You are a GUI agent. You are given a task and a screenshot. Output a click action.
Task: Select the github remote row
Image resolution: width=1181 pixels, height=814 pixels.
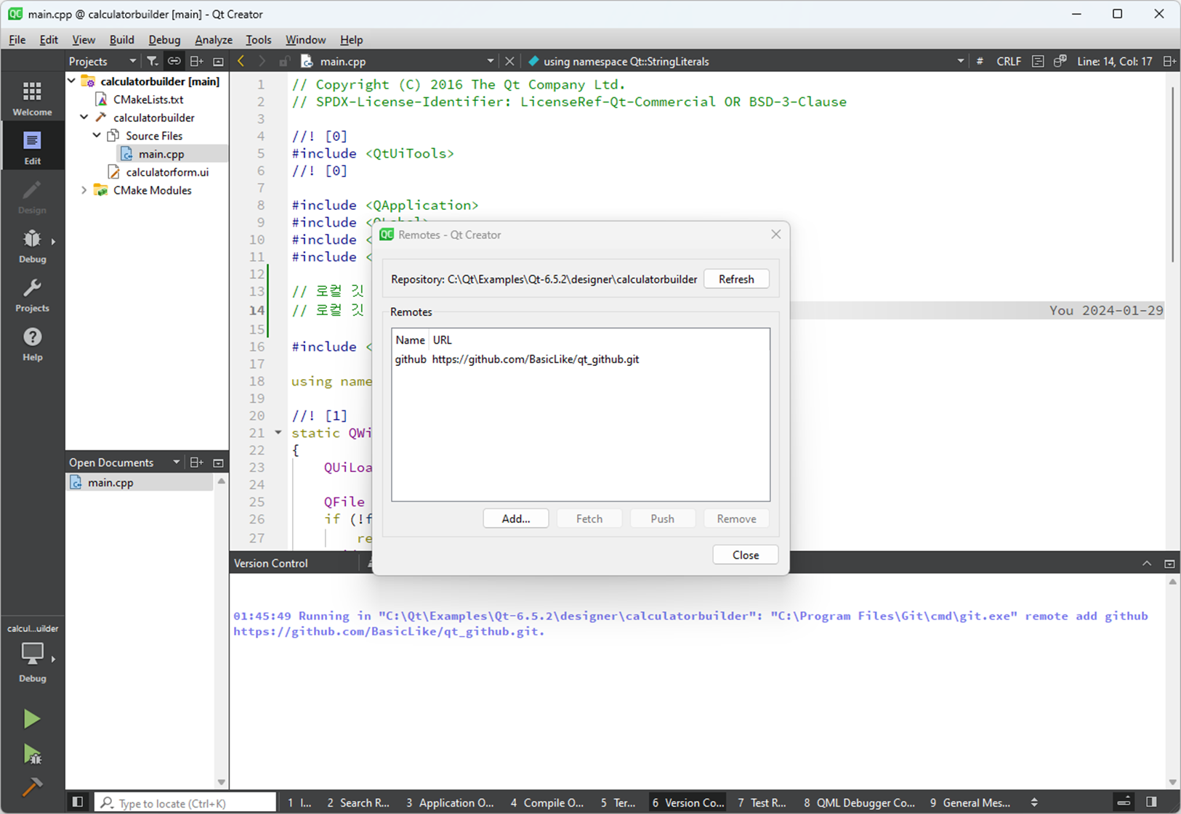tap(580, 359)
